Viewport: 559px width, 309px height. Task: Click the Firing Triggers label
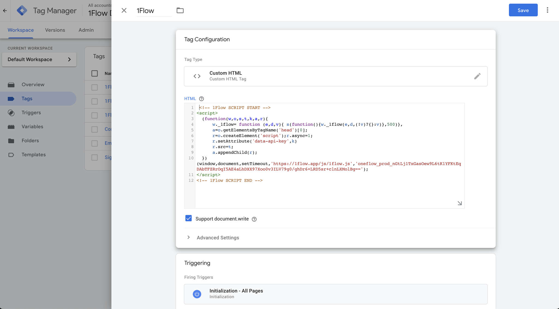tap(198, 277)
